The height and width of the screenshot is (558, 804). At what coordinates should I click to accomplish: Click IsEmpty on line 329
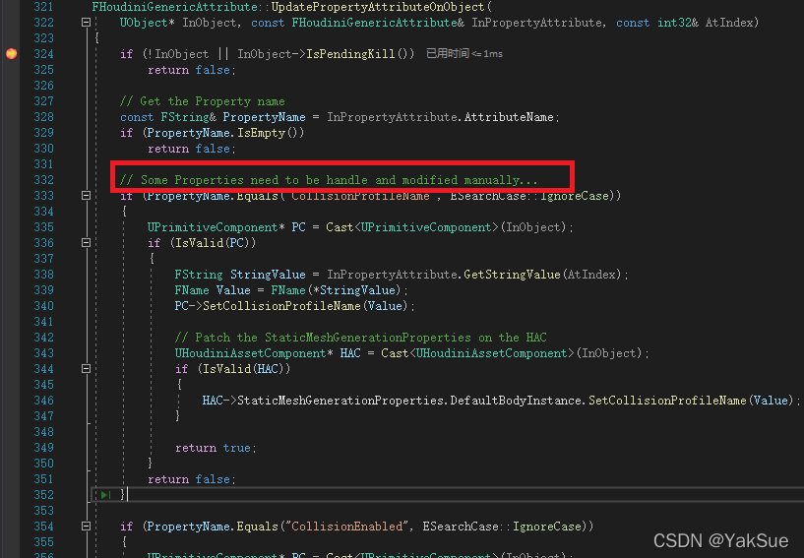(x=261, y=133)
